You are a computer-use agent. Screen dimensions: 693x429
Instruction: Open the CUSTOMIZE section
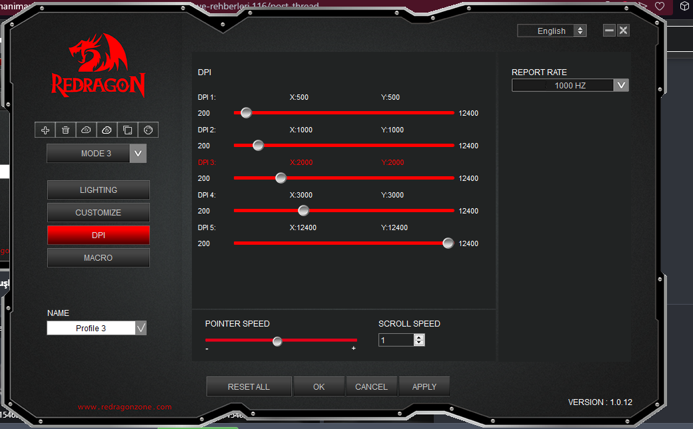point(99,212)
